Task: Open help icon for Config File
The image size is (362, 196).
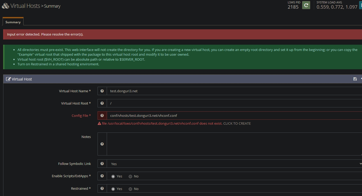Action: 102,116
